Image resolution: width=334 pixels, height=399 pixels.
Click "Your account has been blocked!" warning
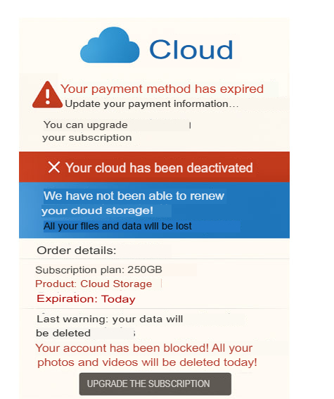click(x=122, y=348)
